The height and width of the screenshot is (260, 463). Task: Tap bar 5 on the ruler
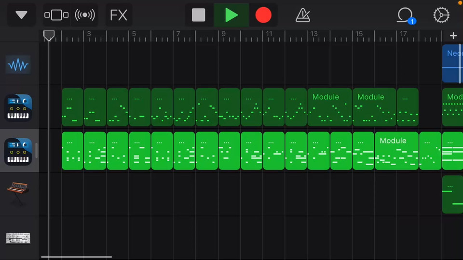pos(134,34)
